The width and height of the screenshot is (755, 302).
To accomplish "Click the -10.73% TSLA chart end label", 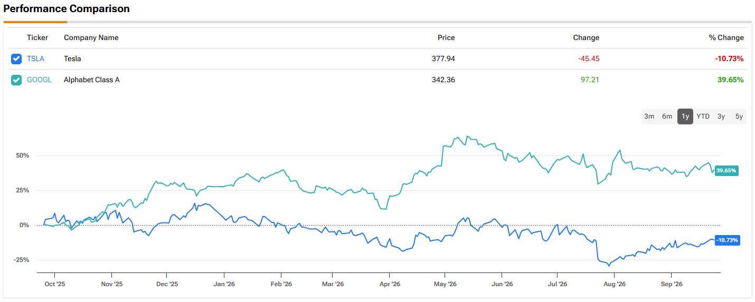I will 728,240.
